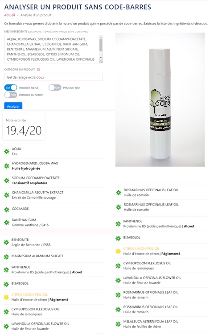Image resolution: width=222 pixels, height=335 pixels.
Task: Click the green icon next to right BISABOLOL
Action: click(x=118, y=238)
